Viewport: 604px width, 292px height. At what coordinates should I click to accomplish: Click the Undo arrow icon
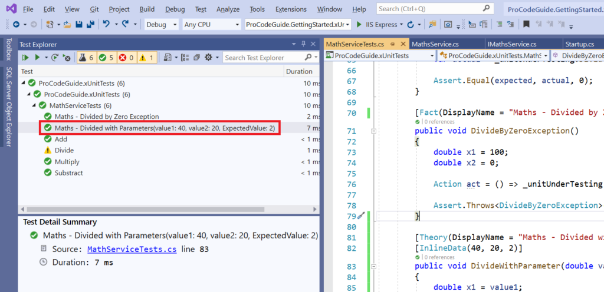click(x=106, y=24)
